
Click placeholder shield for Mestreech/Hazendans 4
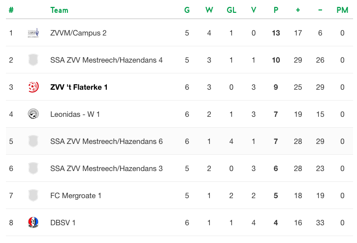coord(33,60)
